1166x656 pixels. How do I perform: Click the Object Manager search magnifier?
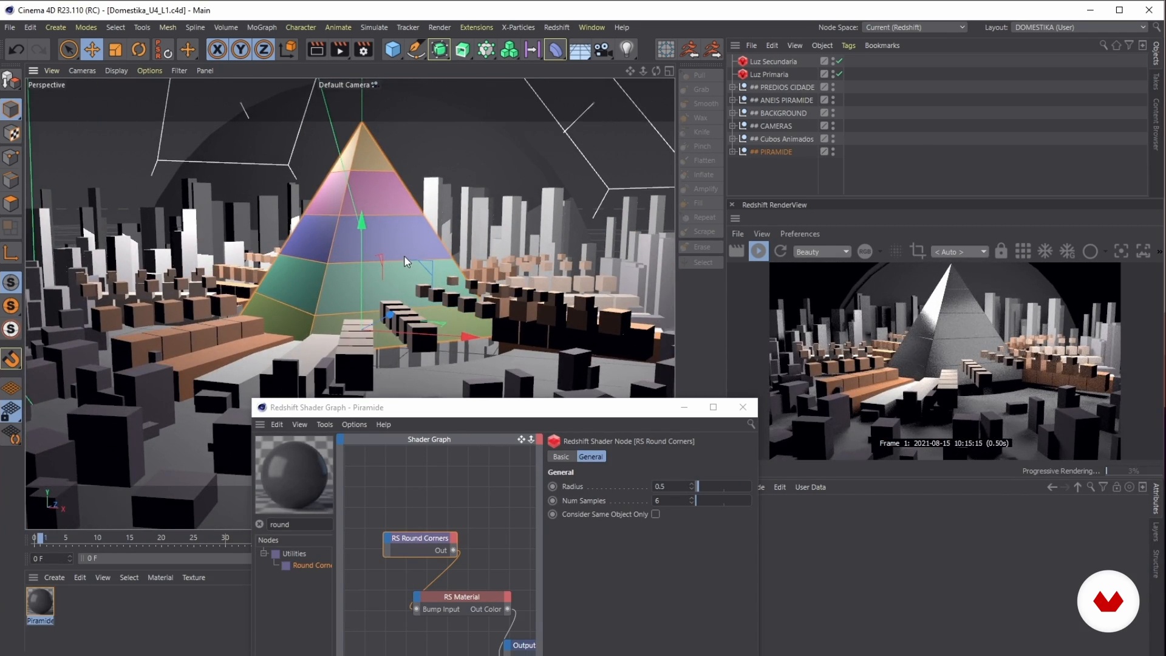click(1103, 46)
